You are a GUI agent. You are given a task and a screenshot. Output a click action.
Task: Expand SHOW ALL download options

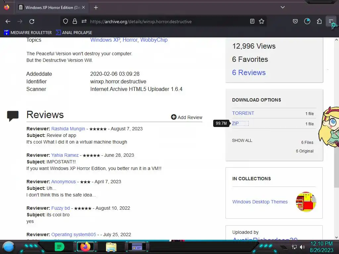click(242, 141)
